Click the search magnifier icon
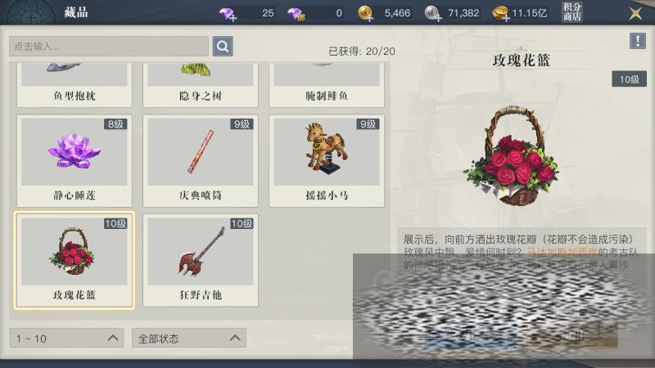 [x=223, y=46]
